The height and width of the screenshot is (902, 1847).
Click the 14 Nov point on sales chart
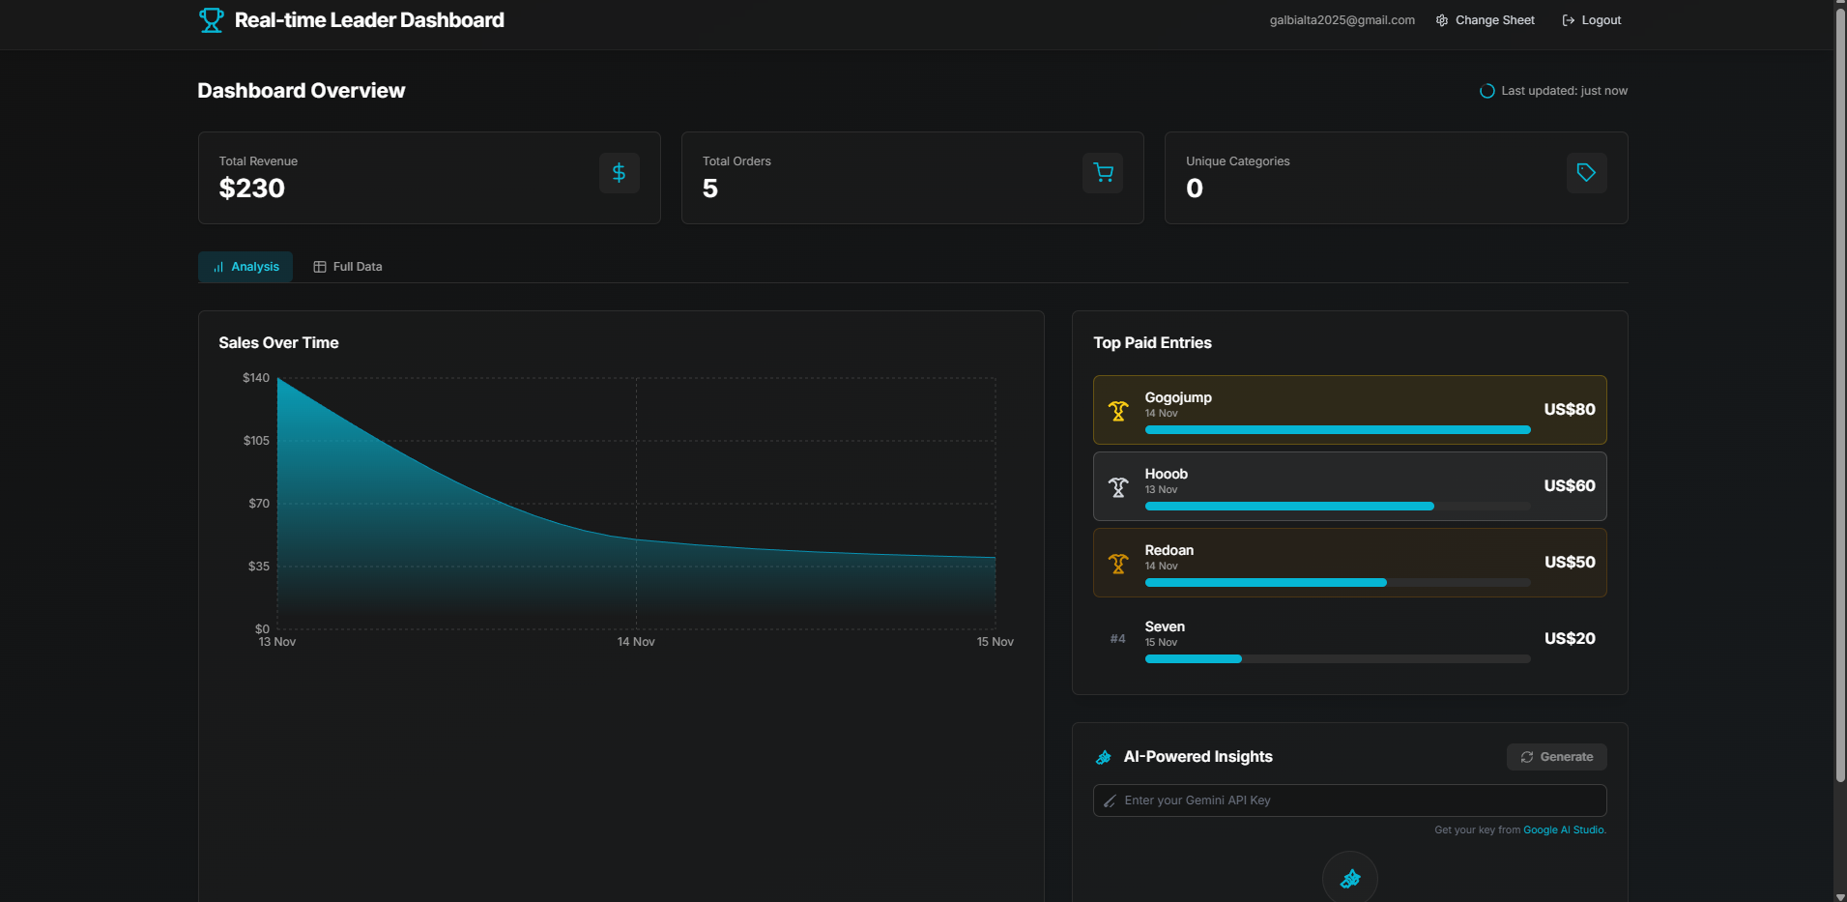(636, 538)
